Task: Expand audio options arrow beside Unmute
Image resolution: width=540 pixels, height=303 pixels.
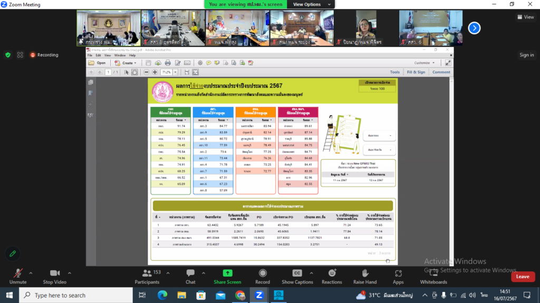Action: [31, 273]
